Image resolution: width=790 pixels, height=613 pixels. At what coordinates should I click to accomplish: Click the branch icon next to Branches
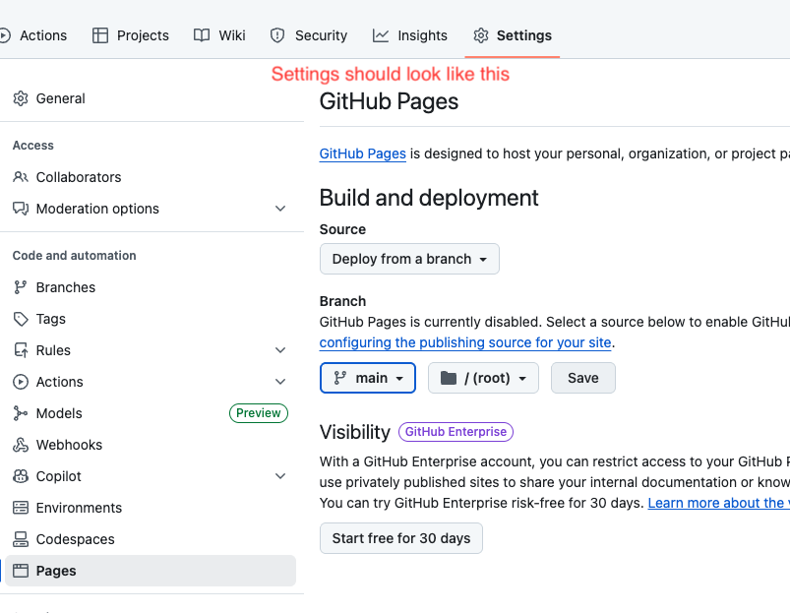coord(21,287)
